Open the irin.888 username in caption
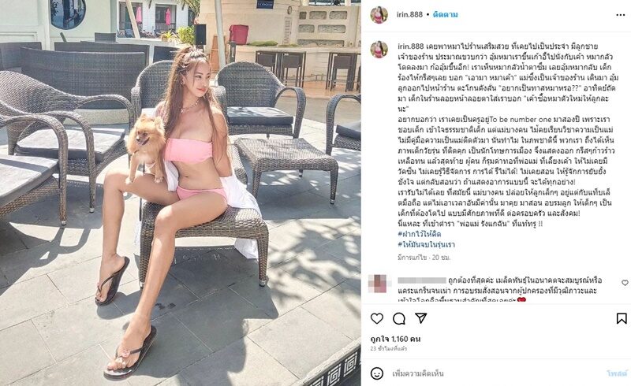The height and width of the screenshot is (386, 631). click(411, 46)
